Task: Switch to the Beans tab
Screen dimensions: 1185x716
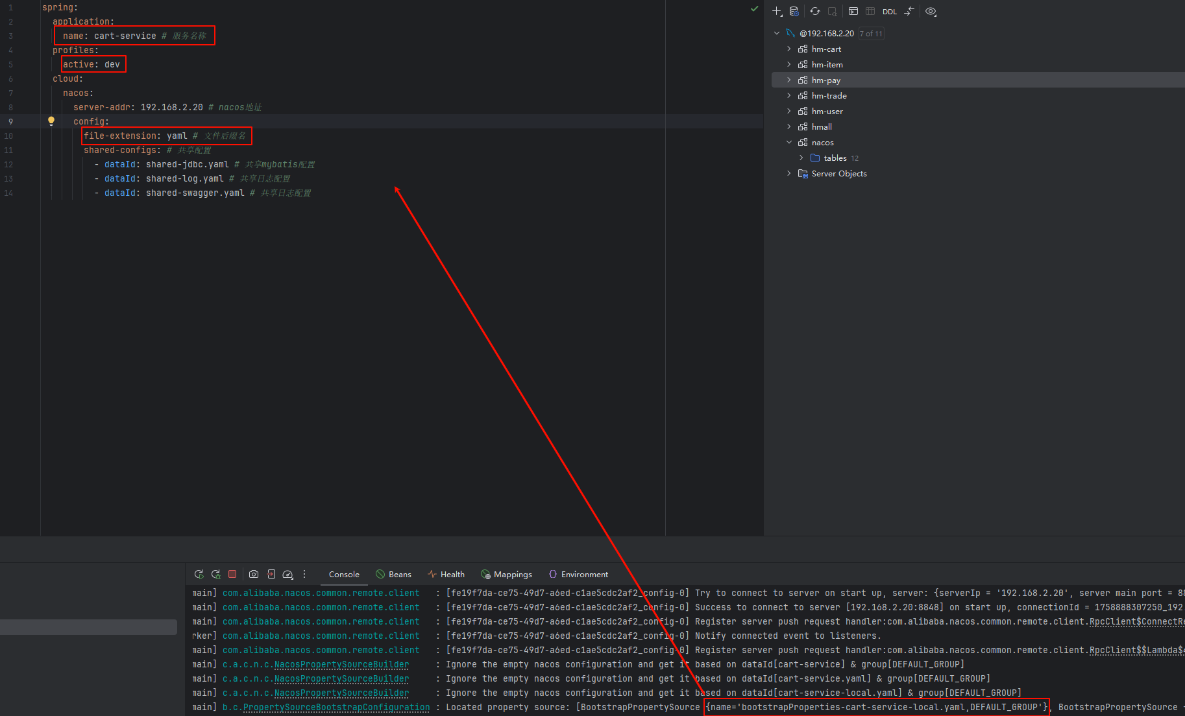Action: pos(393,575)
